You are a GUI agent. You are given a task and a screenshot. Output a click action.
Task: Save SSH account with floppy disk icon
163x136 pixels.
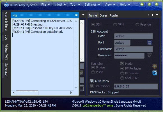150,43
